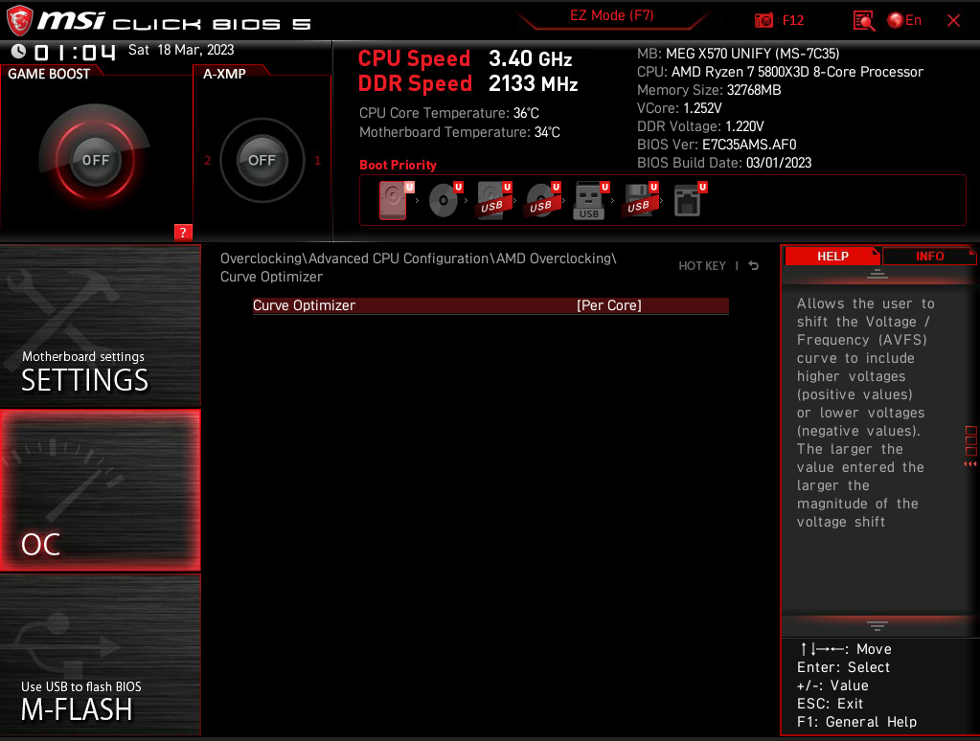Click the HOT KEY button
The height and width of the screenshot is (741, 980).
pyautogui.click(x=702, y=265)
